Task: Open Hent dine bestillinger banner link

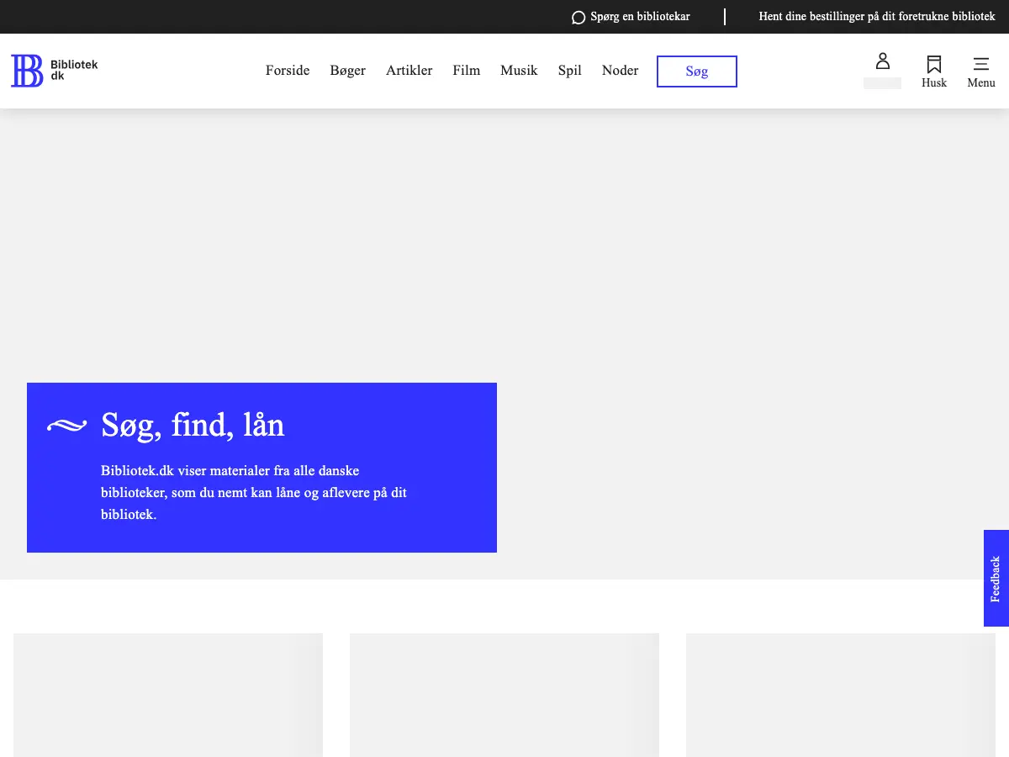Action: pyautogui.click(x=877, y=17)
